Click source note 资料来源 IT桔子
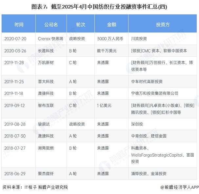This screenshot has height=194, width=199. pyautogui.click(x=35, y=187)
